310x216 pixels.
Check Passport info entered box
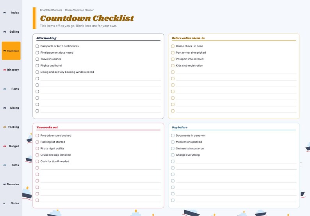pos(173,59)
